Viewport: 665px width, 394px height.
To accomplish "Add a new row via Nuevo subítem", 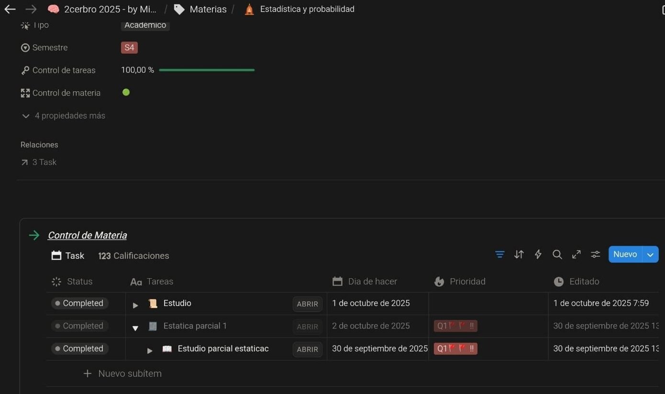I will click(x=122, y=373).
